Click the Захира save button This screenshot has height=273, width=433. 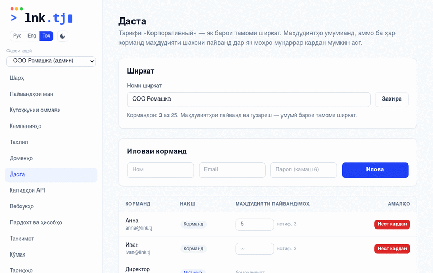coord(392,99)
